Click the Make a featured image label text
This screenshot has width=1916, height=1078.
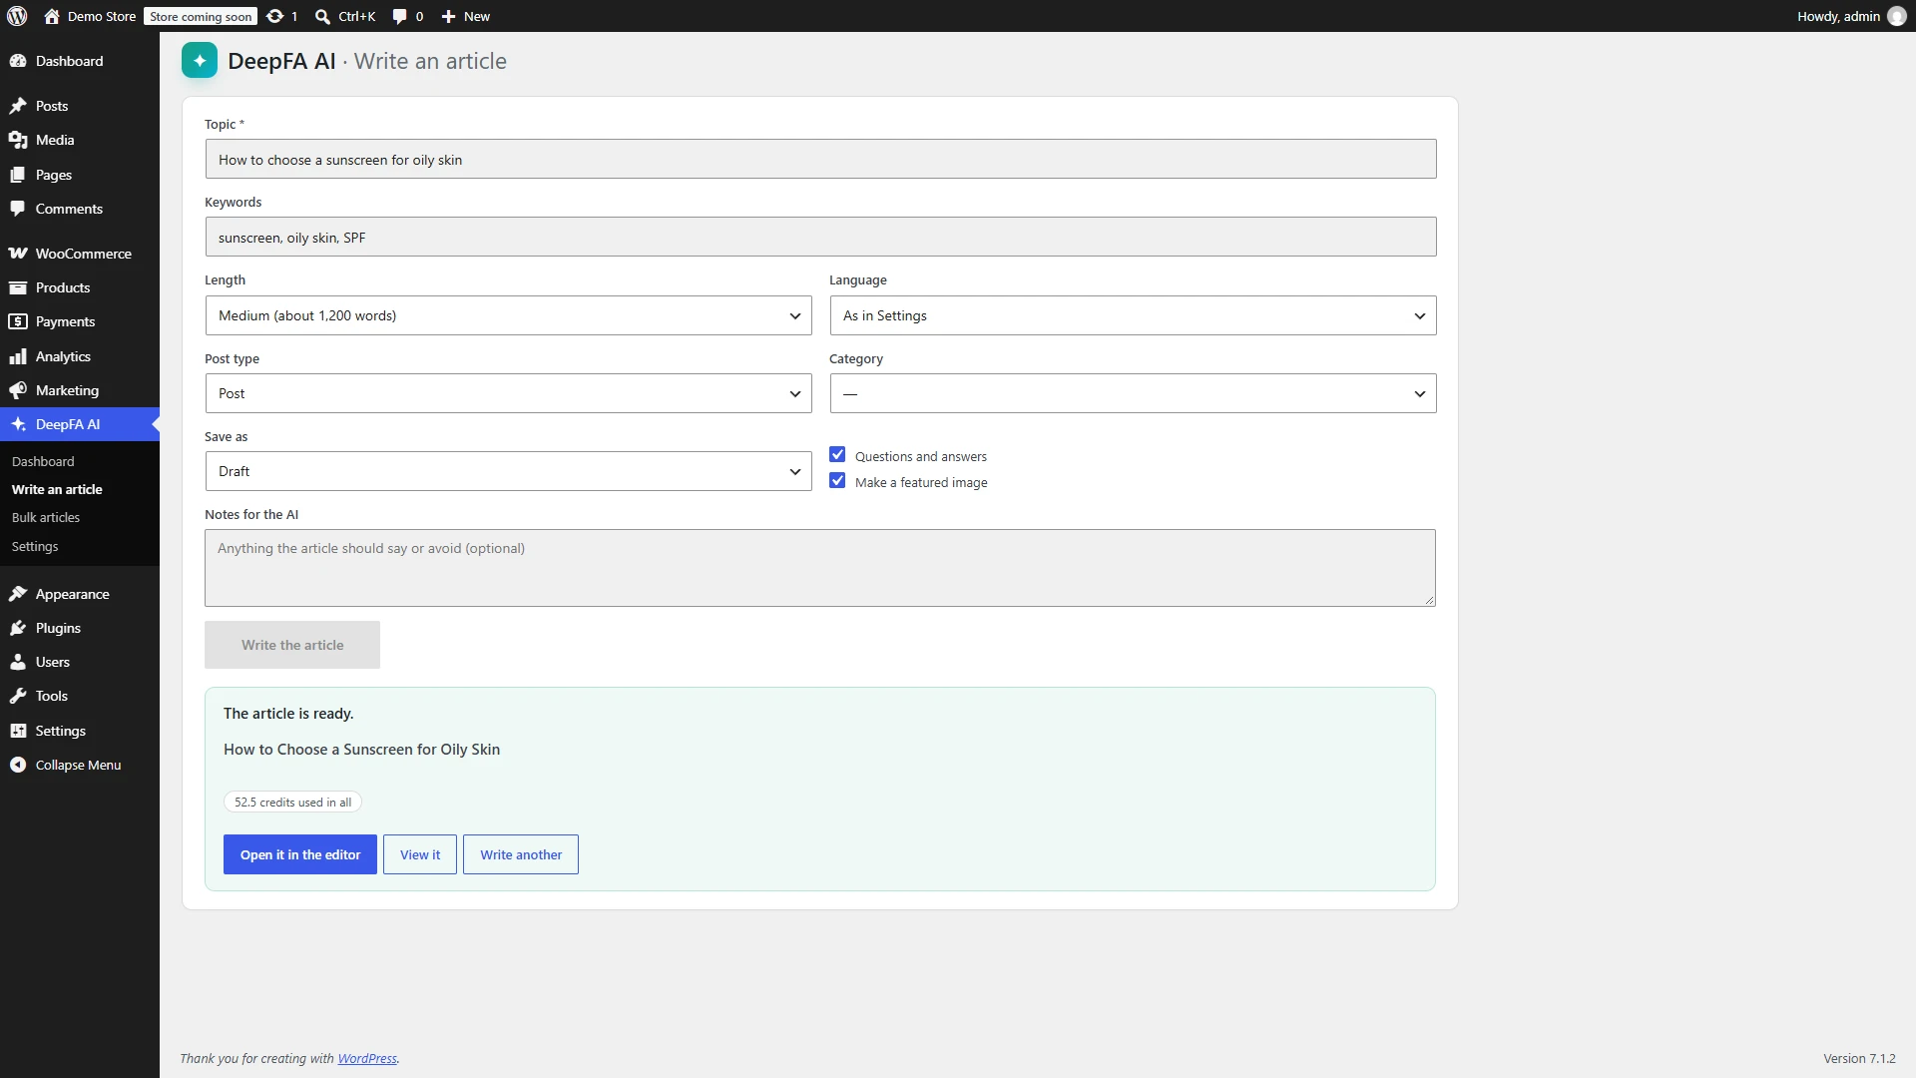click(921, 482)
